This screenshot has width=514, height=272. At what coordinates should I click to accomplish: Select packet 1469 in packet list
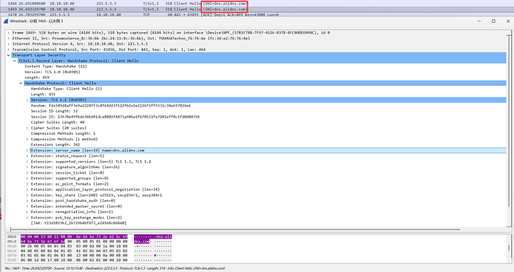[257, 9]
